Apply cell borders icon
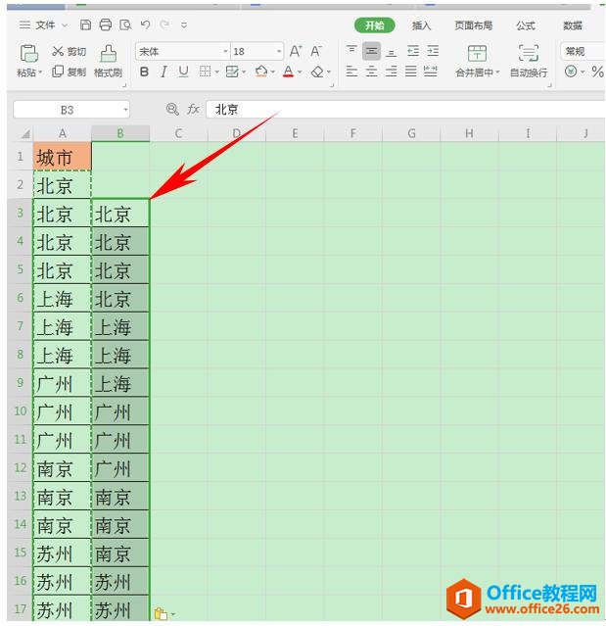The width and height of the screenshot is (606, 626). point(205,72)
